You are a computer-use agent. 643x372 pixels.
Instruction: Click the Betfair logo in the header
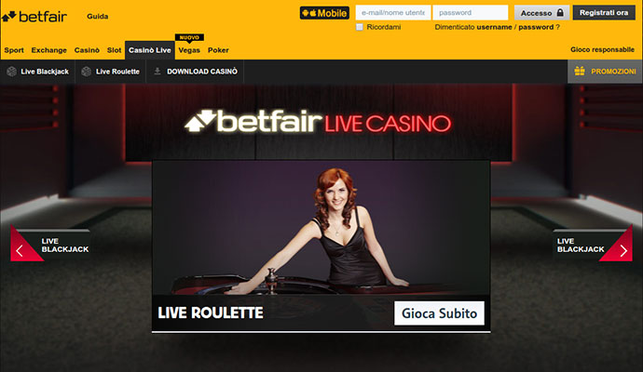(34, 17)
